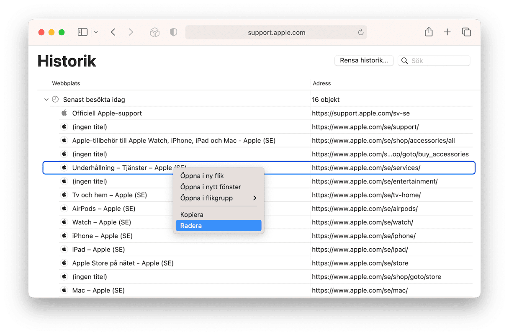Click the Officiell Apple-support favicon
The width and height of the screenshot is (509, 335).
(64, 113)
